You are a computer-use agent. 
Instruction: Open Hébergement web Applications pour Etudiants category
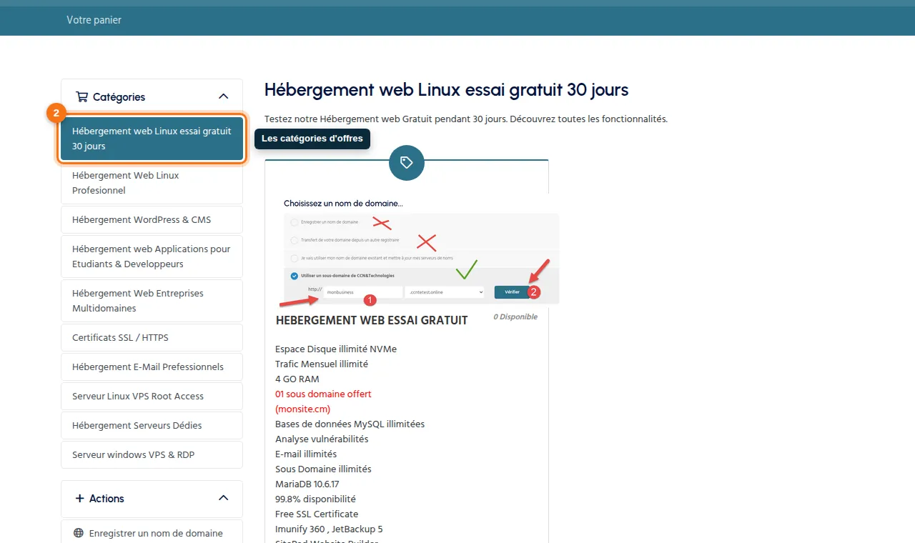[152, 256]
